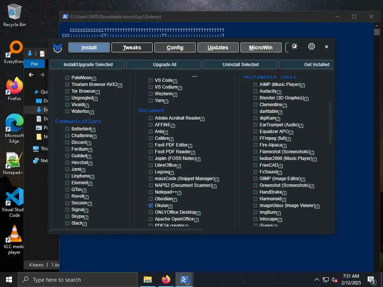
Task: Tick the LibreOffice checkbox
Action: 150,165
